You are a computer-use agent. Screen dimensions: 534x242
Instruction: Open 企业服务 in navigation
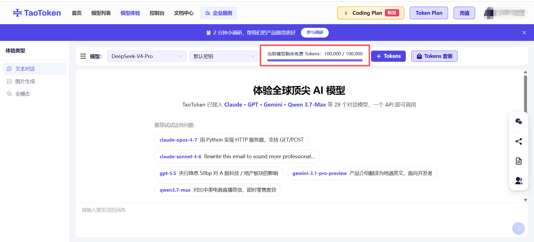click(x=219, y=13)
